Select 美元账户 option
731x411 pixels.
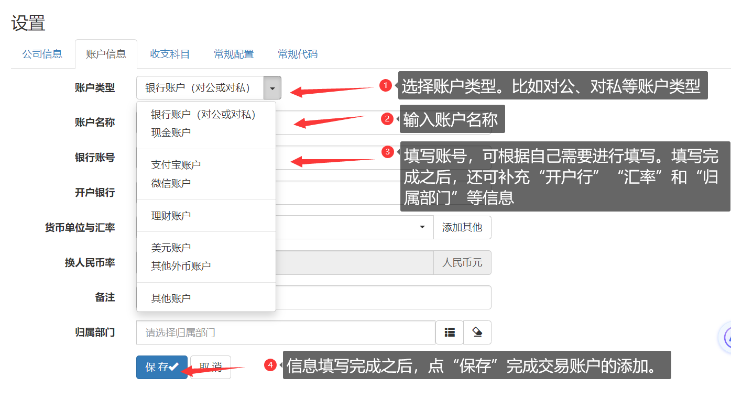coord(171,248)
